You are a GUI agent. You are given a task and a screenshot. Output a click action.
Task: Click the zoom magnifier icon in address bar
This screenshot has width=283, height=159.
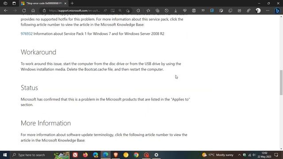tap(120, 11)
